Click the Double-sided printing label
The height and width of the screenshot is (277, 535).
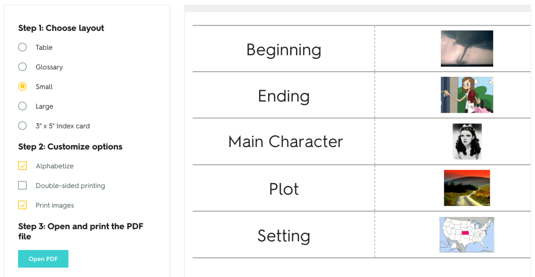pos(70,186)
